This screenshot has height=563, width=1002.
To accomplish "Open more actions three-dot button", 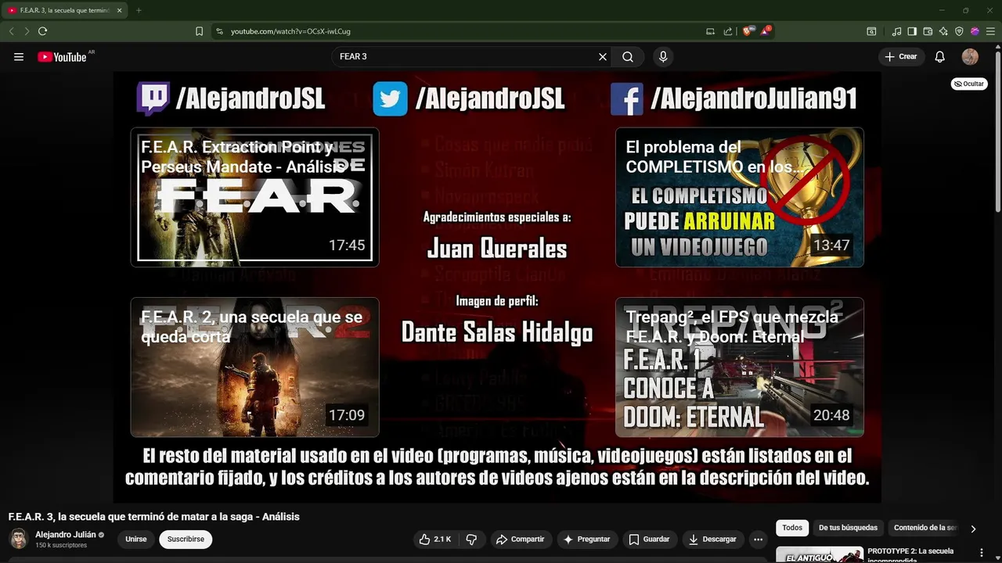I will click(758, 539).
